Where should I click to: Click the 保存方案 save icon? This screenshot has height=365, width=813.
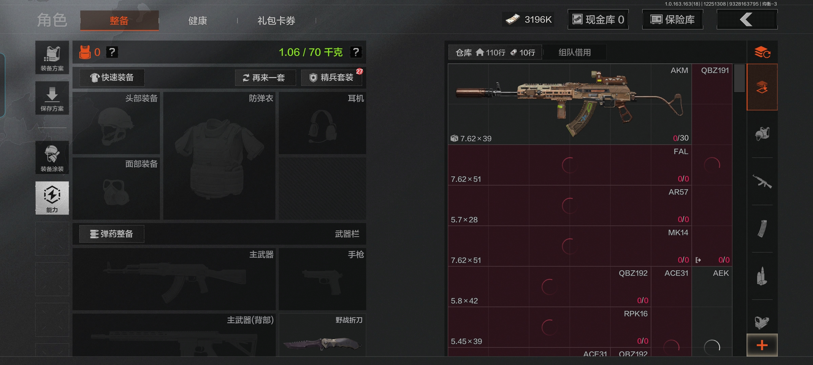tap(52, 98)
